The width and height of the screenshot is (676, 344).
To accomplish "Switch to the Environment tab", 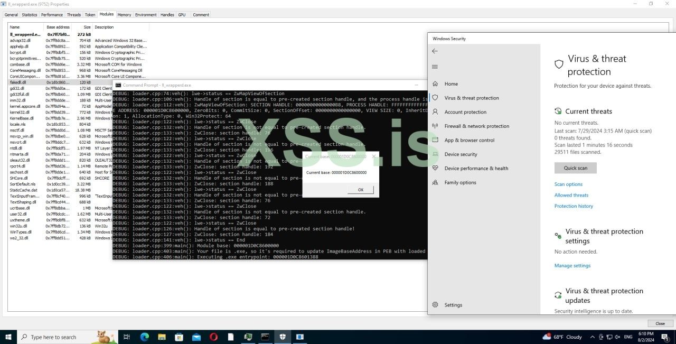I will pyautogui.click(x=146, y=15).
